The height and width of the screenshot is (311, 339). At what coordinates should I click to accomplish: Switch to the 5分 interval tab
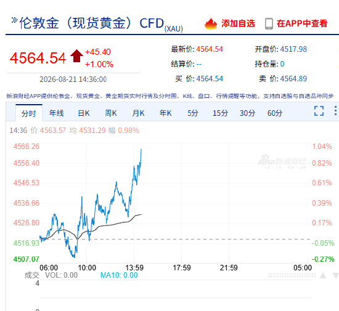[193, 113]
